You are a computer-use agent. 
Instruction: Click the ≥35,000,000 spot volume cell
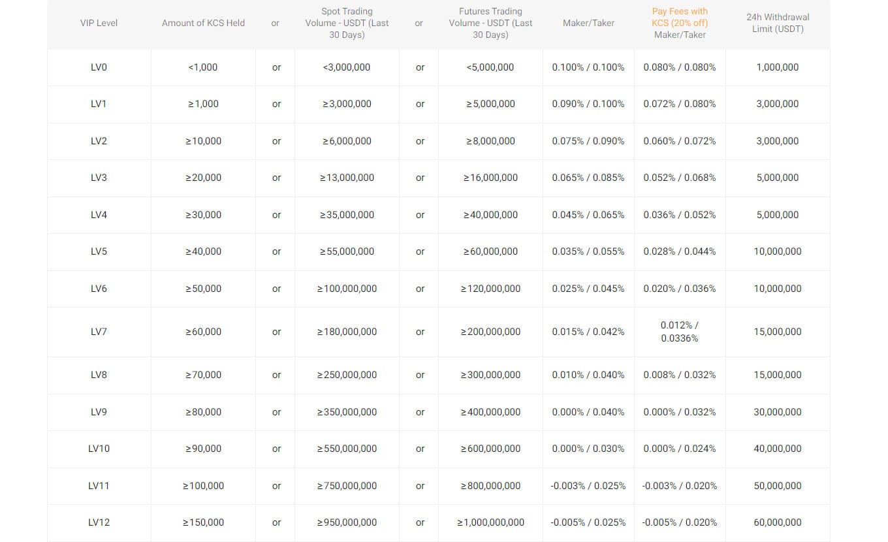pos(347,215)
